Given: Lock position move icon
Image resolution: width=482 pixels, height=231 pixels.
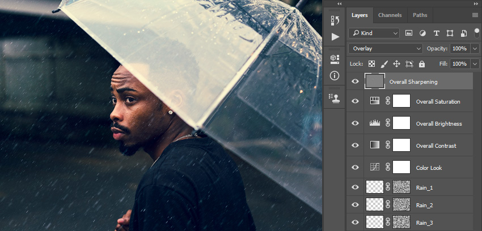Looking at the screenshot, I should click(396, 64).
